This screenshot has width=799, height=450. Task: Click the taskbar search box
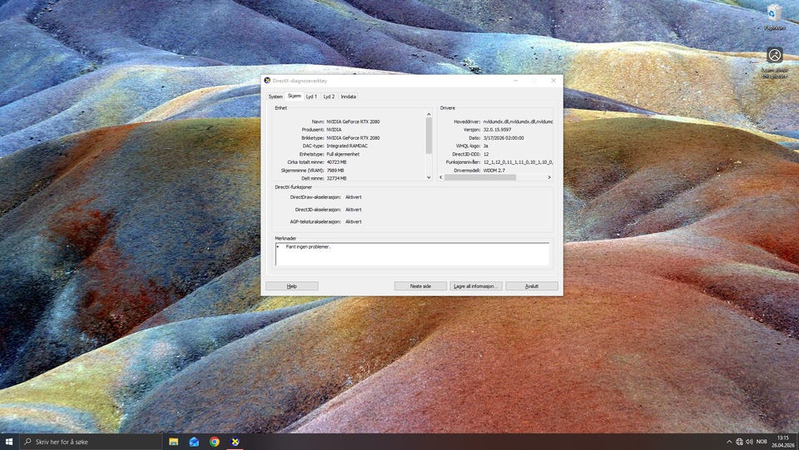click(x=91, y=442)
